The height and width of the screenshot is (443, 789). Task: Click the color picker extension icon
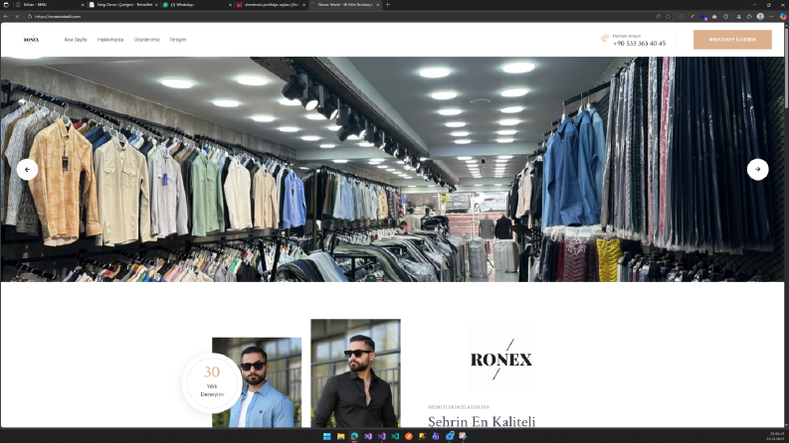[692, 16]
